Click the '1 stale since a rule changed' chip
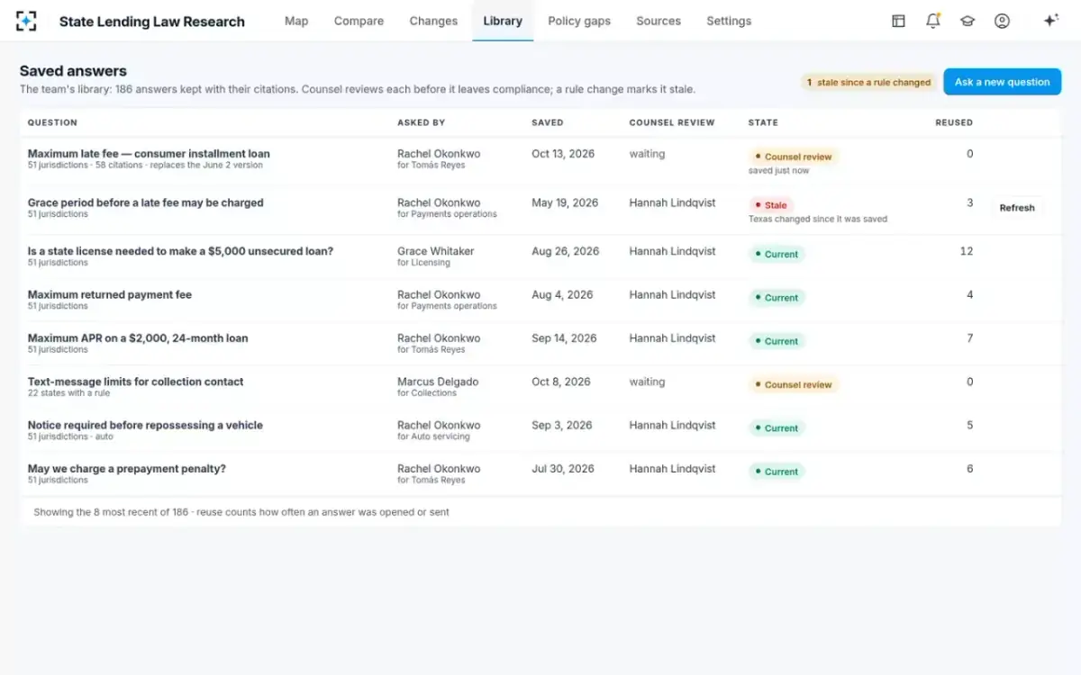The height and width of the screenshot is (675, 1081). (x=868, y=82)
